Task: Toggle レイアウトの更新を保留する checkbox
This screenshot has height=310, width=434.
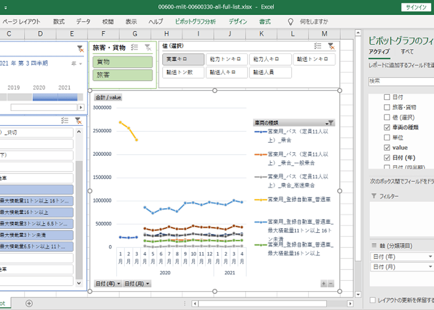Action: (x=372, y=300)
